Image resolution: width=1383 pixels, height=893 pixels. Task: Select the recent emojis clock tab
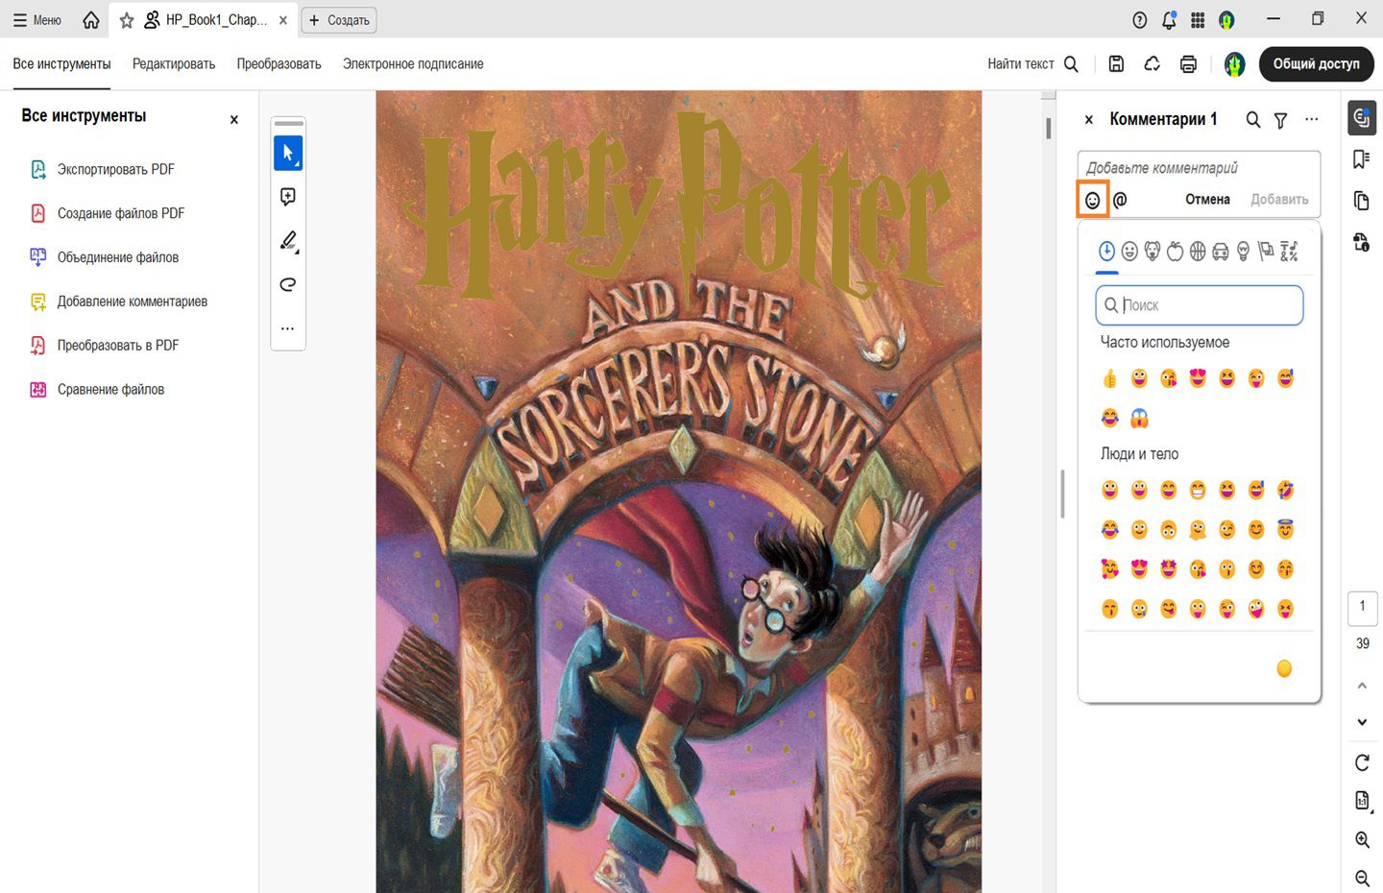pos(1106,252)
